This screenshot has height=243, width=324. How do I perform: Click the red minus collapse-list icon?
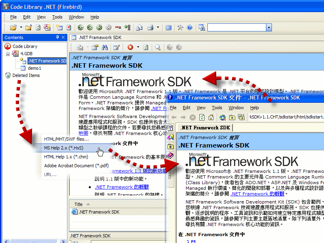[118, 27]
